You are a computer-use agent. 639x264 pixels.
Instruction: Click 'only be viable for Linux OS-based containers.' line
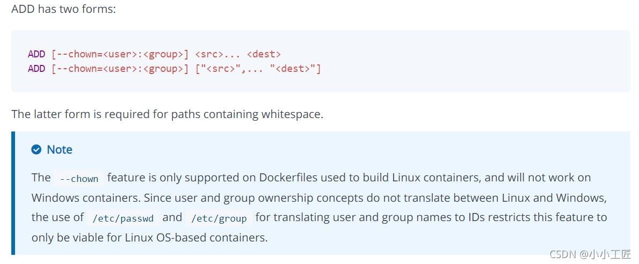150,238
